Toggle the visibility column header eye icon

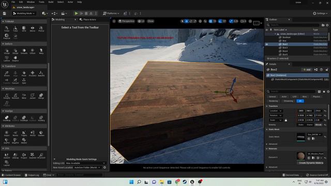point(267,30)
